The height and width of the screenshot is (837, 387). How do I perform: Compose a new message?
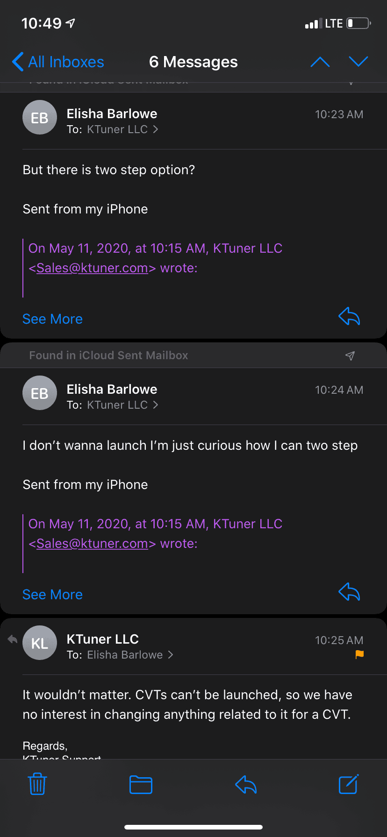coord(349,784)
